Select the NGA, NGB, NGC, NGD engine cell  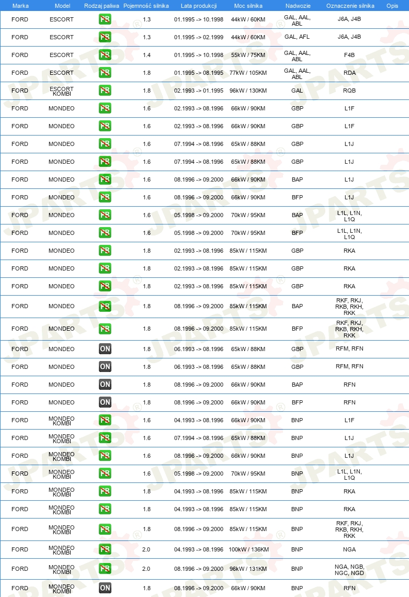click(x=349, y=570)
